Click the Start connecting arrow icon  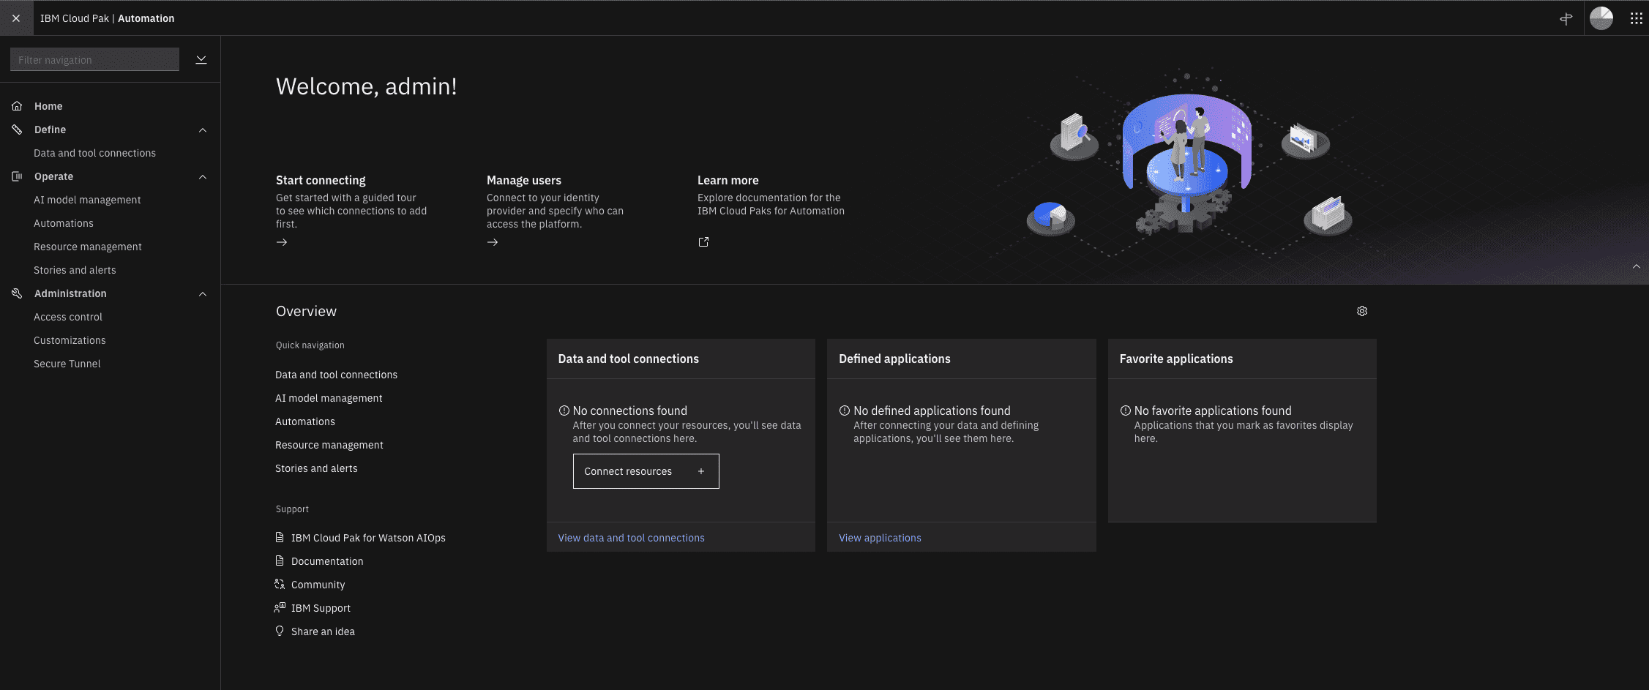coord(282,242)
